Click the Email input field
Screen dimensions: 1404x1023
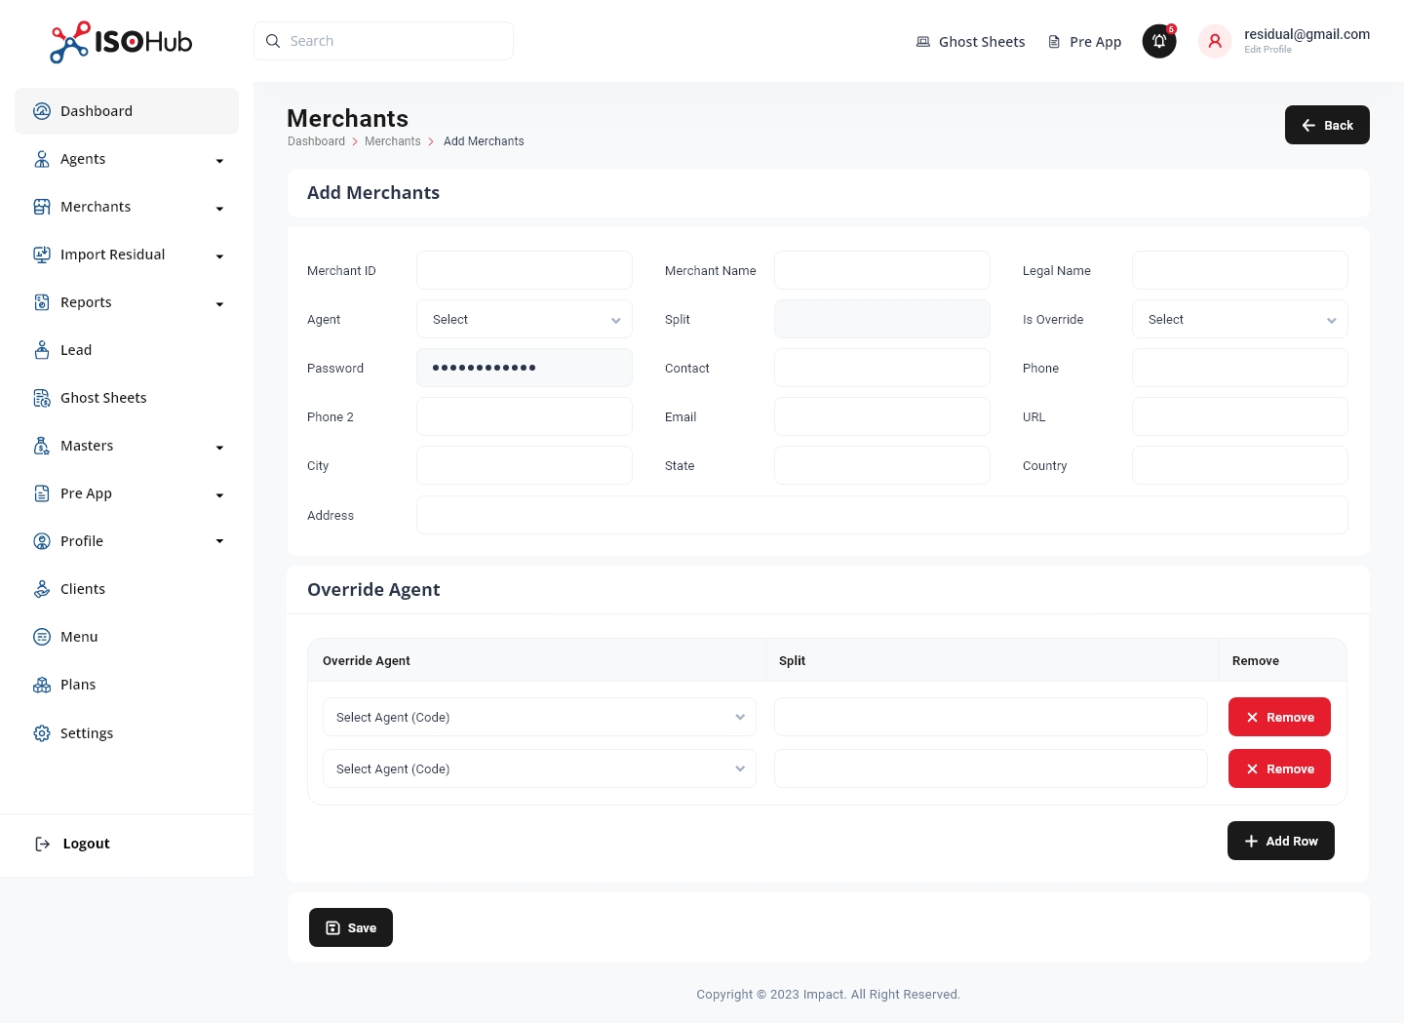click(882, 416)
